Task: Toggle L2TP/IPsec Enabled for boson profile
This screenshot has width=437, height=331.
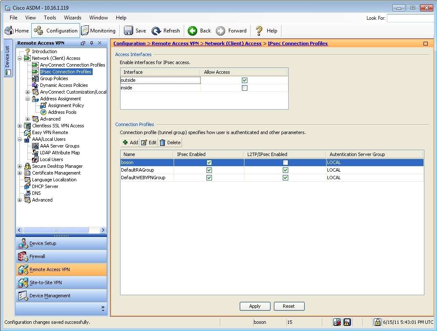Action: pos(285,163)
